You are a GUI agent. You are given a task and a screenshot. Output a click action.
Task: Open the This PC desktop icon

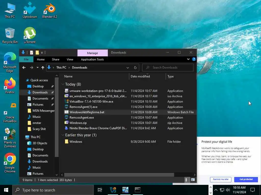tap(10, 10)
